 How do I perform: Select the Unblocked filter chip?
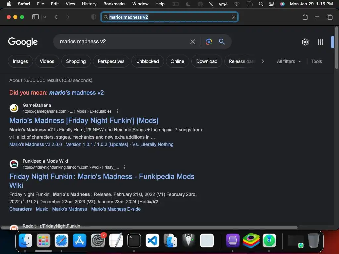point(147,61)
